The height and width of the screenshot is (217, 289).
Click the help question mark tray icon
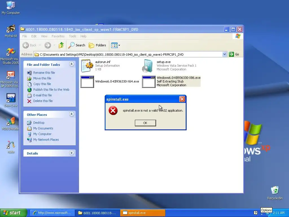pos(255,213)
